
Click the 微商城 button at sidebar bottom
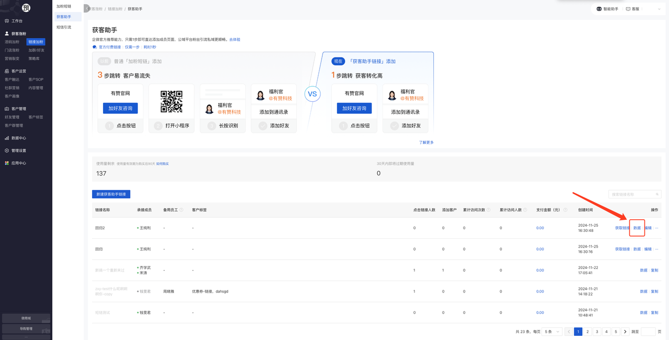pos(26,318)
